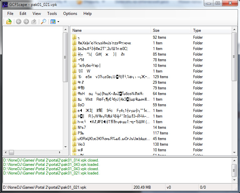Click the tree pane scroll up arrow
Screen dimensions: 240x193
(65, 29)
